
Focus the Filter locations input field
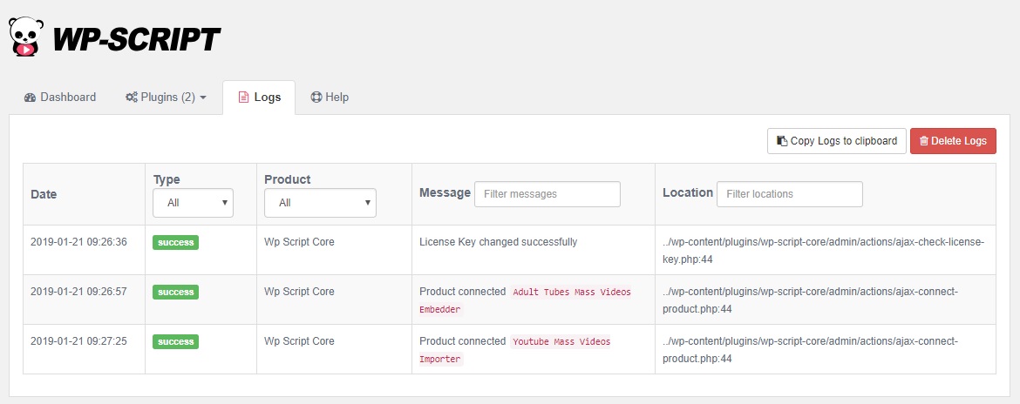pos(789,194)
